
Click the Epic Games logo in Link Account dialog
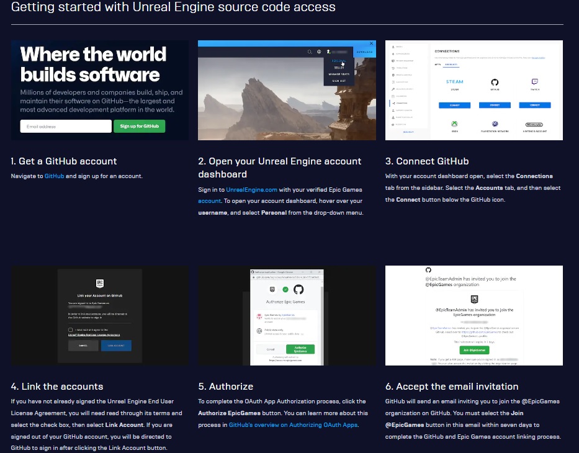coord(100,284)
